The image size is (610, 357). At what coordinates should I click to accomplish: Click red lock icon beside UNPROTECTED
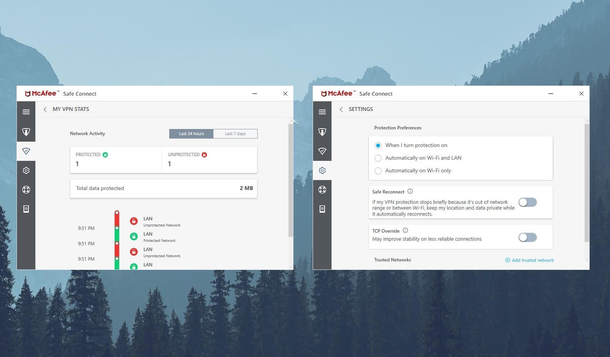(x=204, y=155)
